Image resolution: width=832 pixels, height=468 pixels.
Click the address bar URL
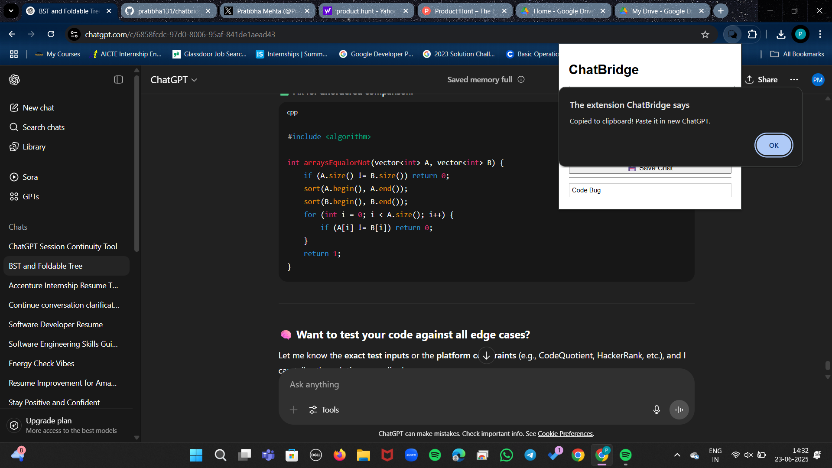point(180,34)
